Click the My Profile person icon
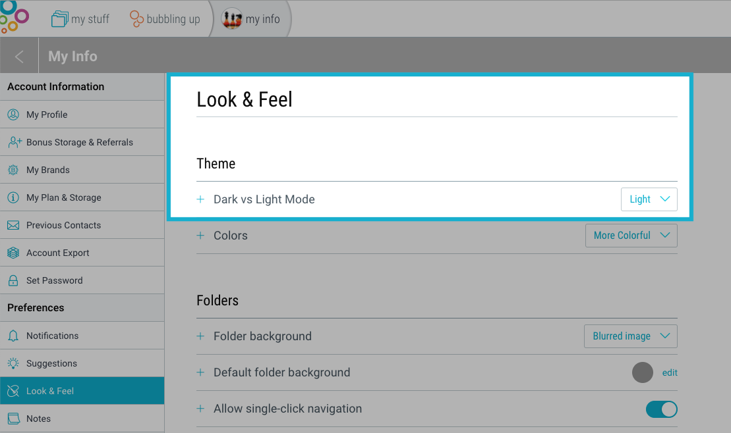The width and height of the screenshot is (731, 433). [x=13, y=115]
